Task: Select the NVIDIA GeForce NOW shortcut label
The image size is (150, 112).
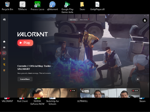Action: coord(37,102)
